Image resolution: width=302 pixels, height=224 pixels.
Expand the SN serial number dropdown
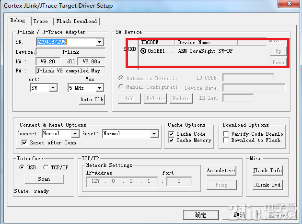(100, 42)
